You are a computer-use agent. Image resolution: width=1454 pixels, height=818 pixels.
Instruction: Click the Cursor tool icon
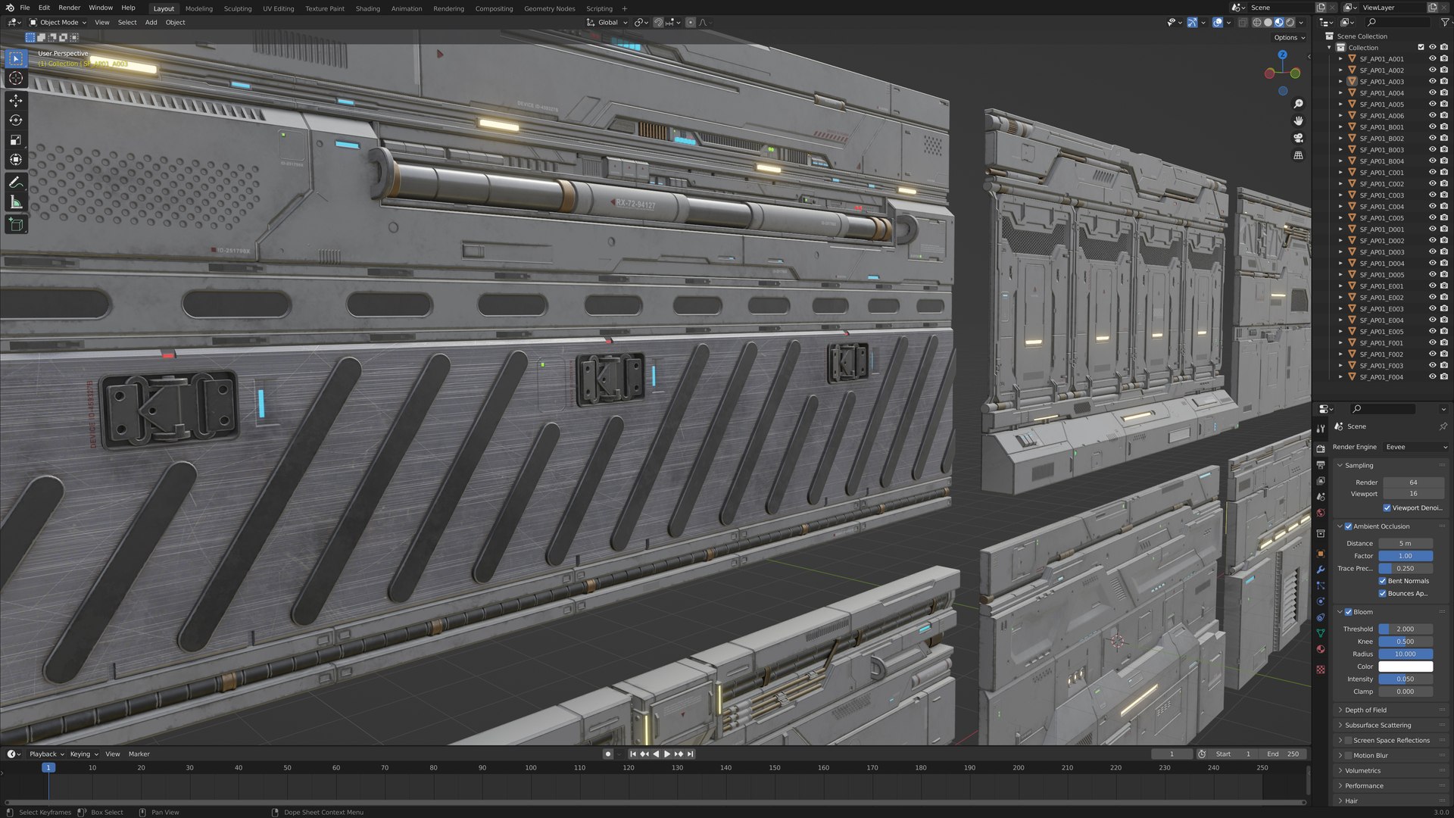click(16, 78)
